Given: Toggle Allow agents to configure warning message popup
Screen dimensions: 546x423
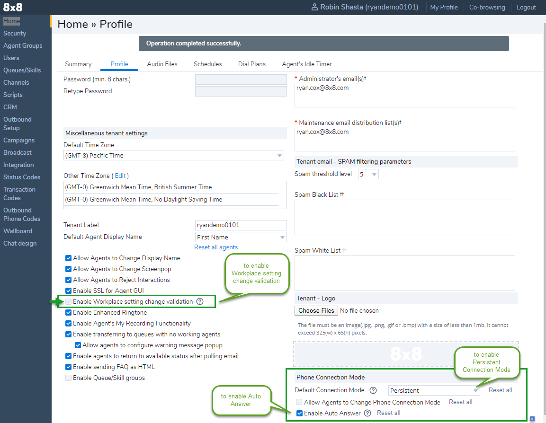Looking at the screenshot, I should coord(78,345).
